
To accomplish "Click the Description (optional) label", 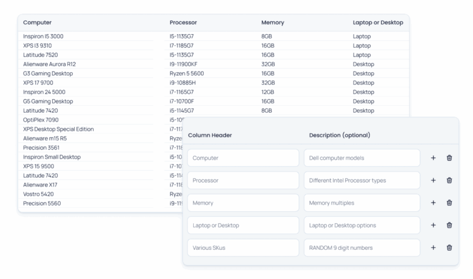I will click(x=340, y=135).
